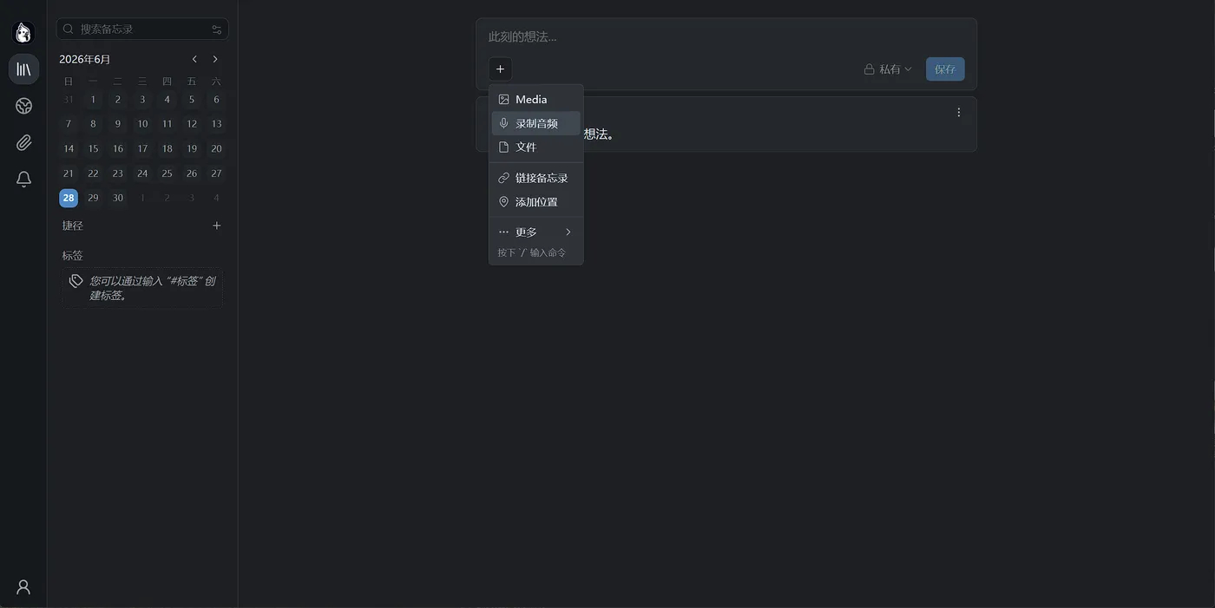This screenshot has width=1215, height=608.
Task: Focus the 此刻的想法 memo text area
Action: point(726,37)
